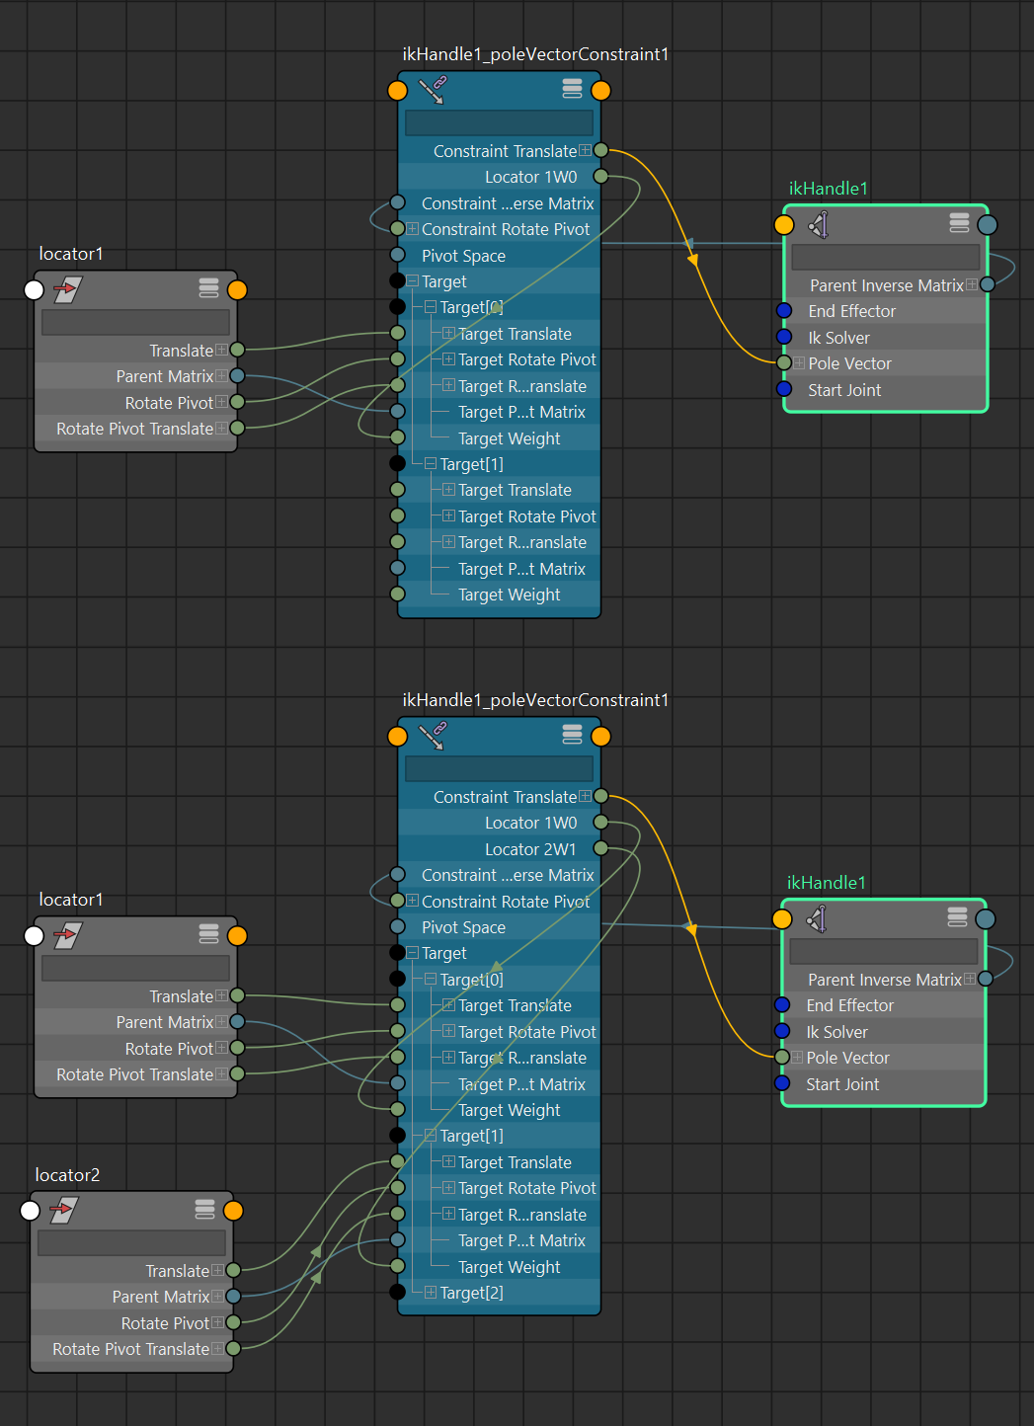
Task: Click the view mode icon on upper ikHandle1 node
Action: point(959,224)
